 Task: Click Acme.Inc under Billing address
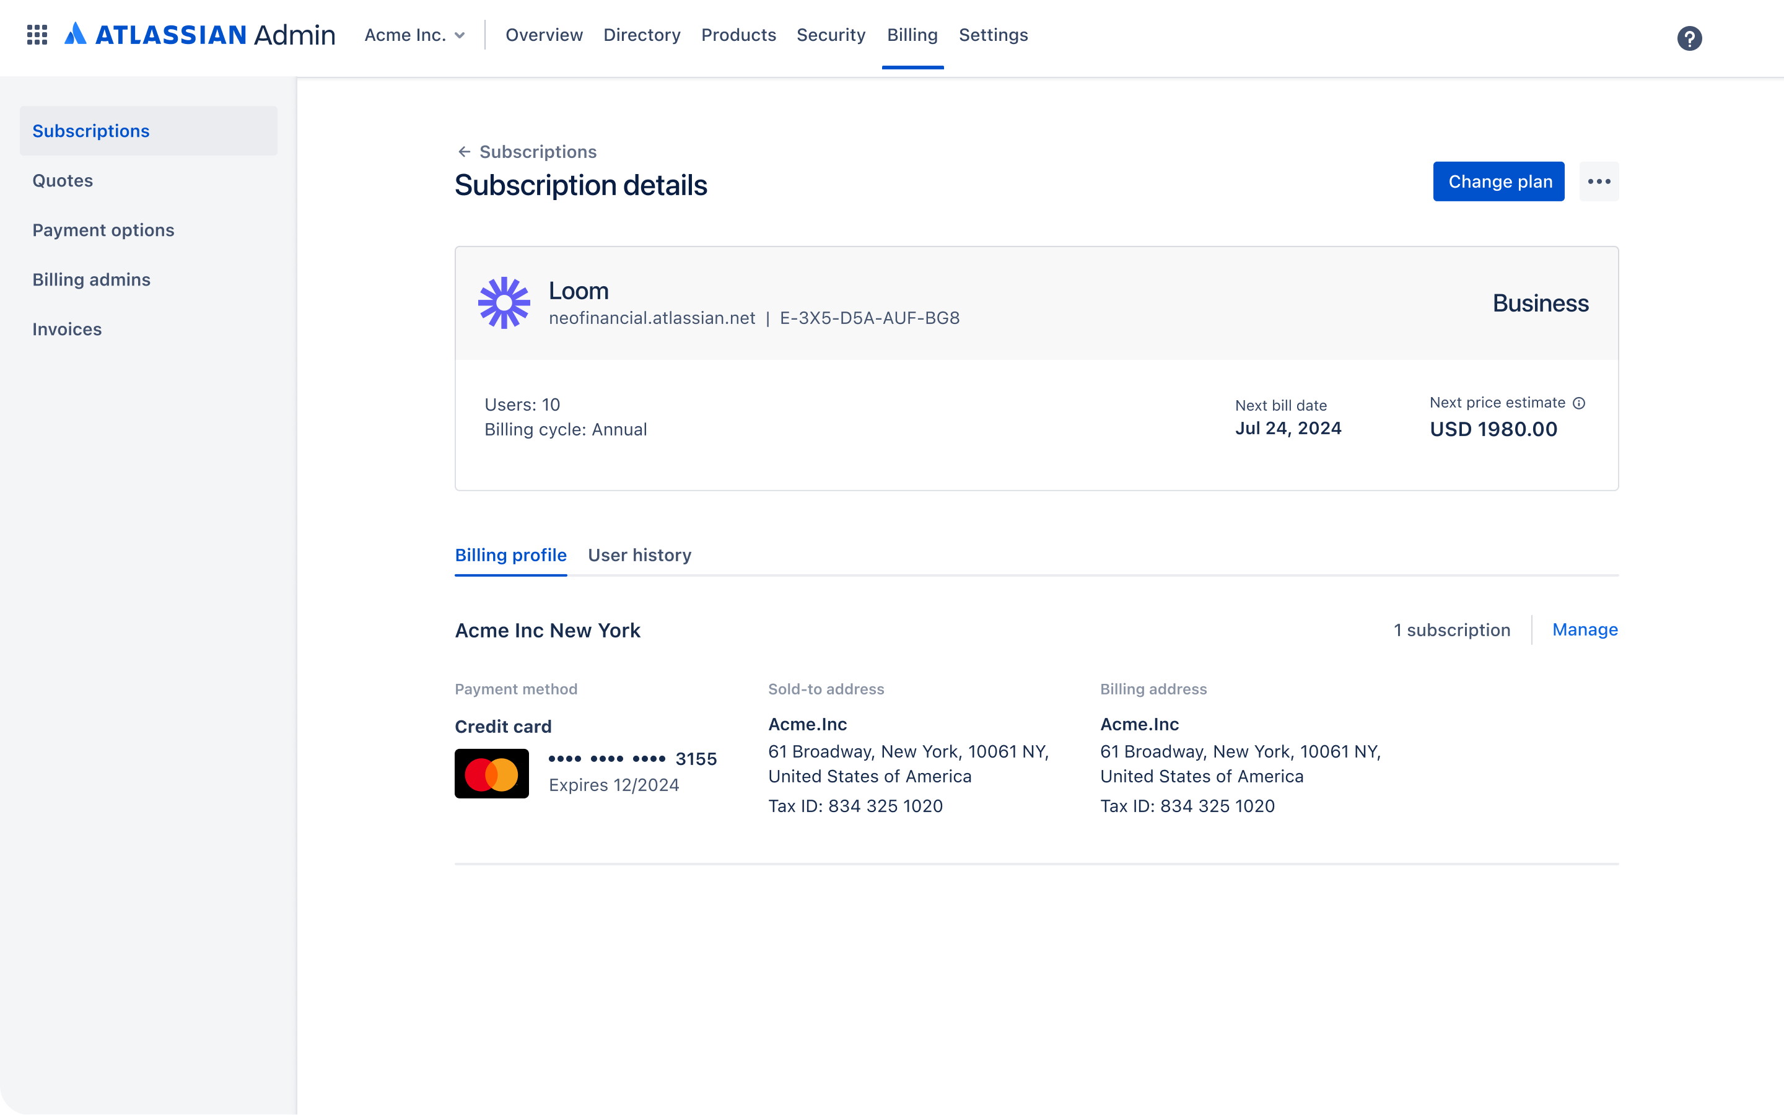pyautogui.click(x=1139, y=724)
